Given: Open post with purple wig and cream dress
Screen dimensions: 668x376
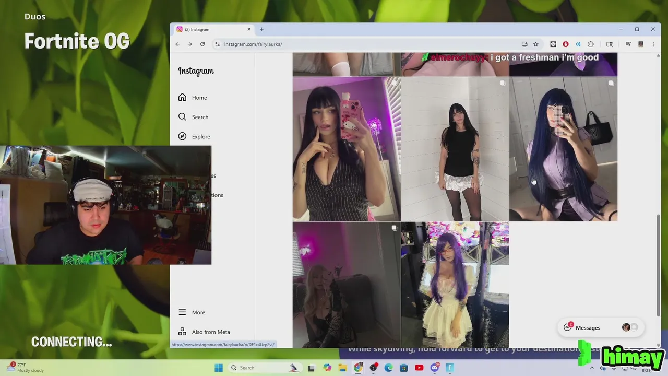Looking at the screenshot, I should [x=455, y=285].
